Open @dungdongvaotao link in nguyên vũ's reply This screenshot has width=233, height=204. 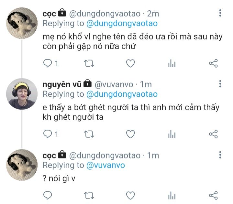(x=122, y=94)
